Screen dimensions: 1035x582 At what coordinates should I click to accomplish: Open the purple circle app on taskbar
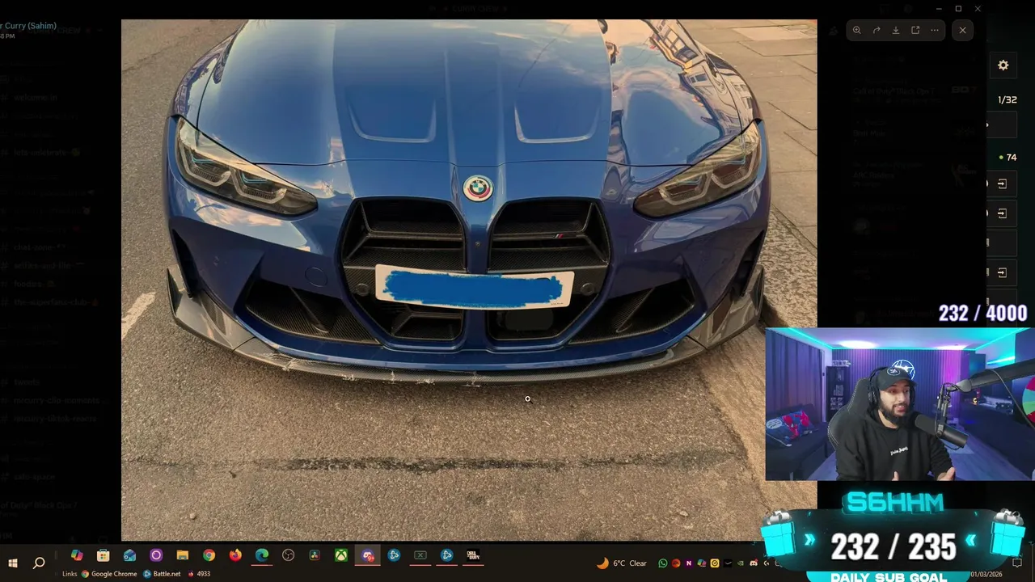click(x=156, y=555)
